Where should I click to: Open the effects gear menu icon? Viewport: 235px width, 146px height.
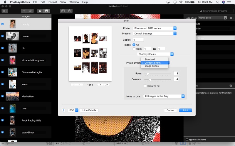(231, 18)
